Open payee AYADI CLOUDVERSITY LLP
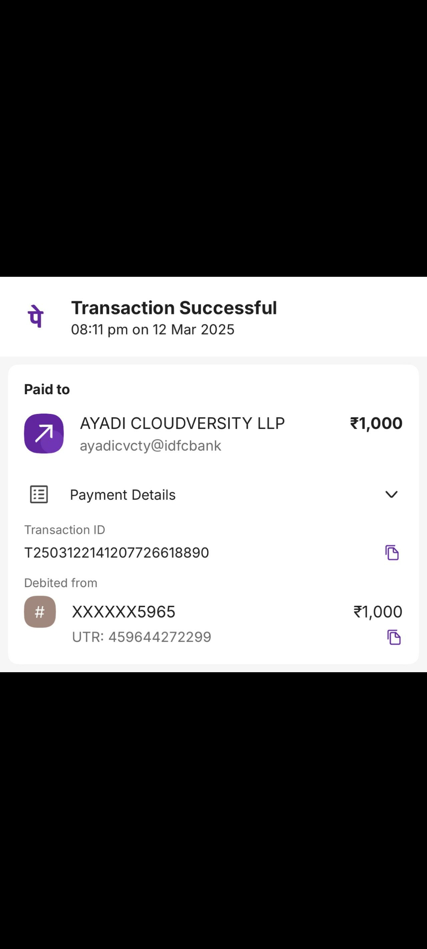 pos(182,423)
